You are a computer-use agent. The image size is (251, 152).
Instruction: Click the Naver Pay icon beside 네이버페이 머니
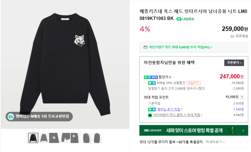point(150,115)
